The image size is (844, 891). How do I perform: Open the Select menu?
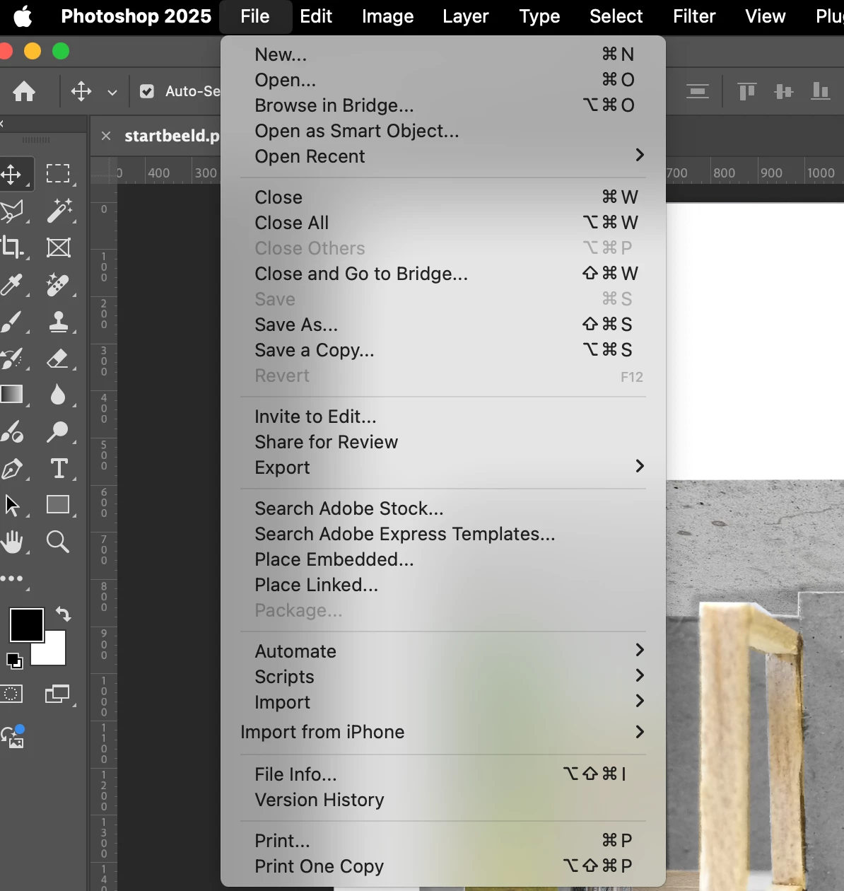click(616, 16)
